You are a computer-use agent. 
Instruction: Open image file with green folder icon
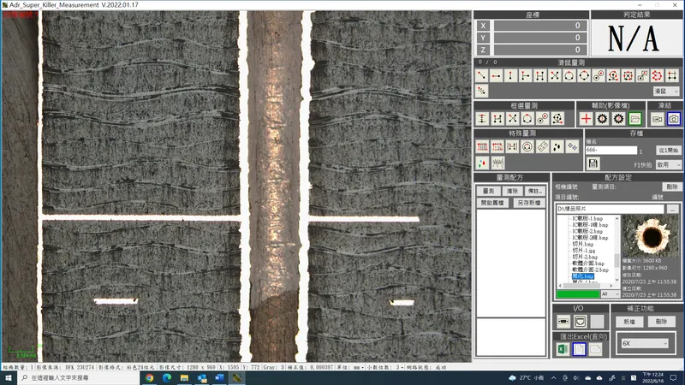(x=634, y=118)
